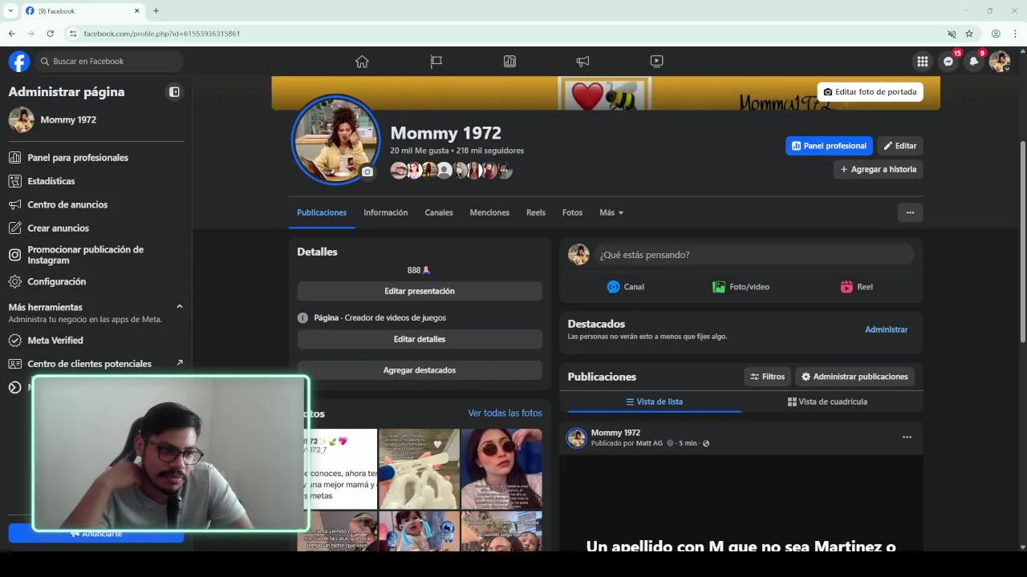Click Agregar destacados button
The image size is (1027, 577).
[420, 370]
